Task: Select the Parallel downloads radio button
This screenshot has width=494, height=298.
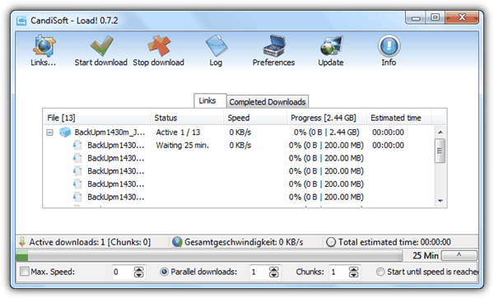Action: (164, 272)
